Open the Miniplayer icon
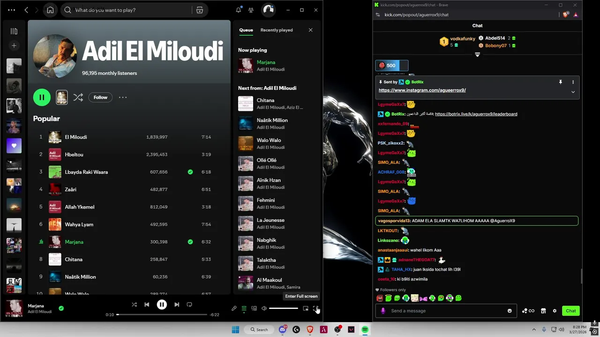600x337 pixels. click(306, 308)
